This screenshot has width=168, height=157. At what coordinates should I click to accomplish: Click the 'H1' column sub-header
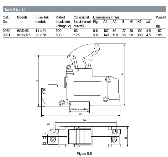coord(131,22)
